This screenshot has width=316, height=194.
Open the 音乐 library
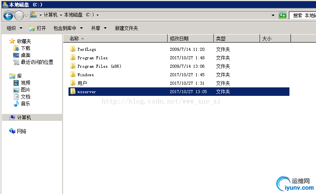click(25, 104)
